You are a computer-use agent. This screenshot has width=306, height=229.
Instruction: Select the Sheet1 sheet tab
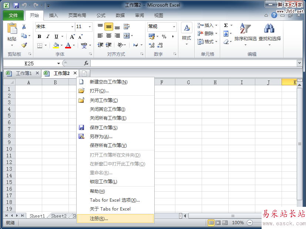37,216
